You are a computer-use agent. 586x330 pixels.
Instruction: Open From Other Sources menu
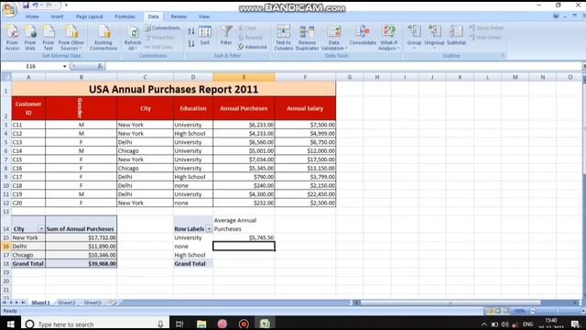[71, 38]
